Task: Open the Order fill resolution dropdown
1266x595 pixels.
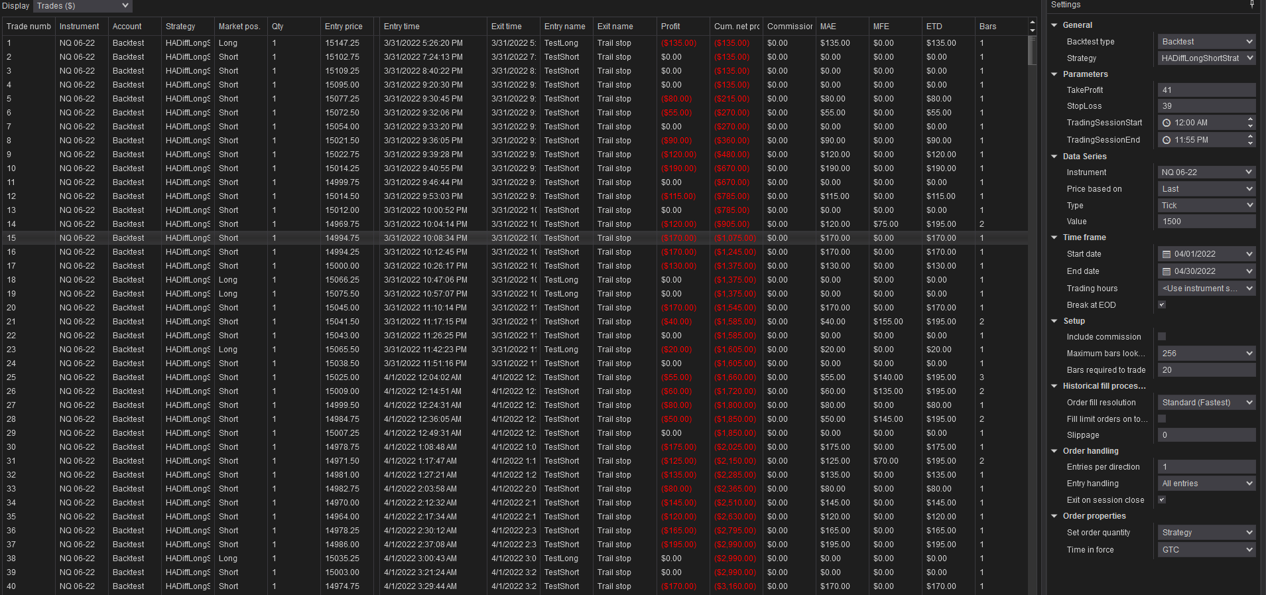Action: [x=1206, y=403]
